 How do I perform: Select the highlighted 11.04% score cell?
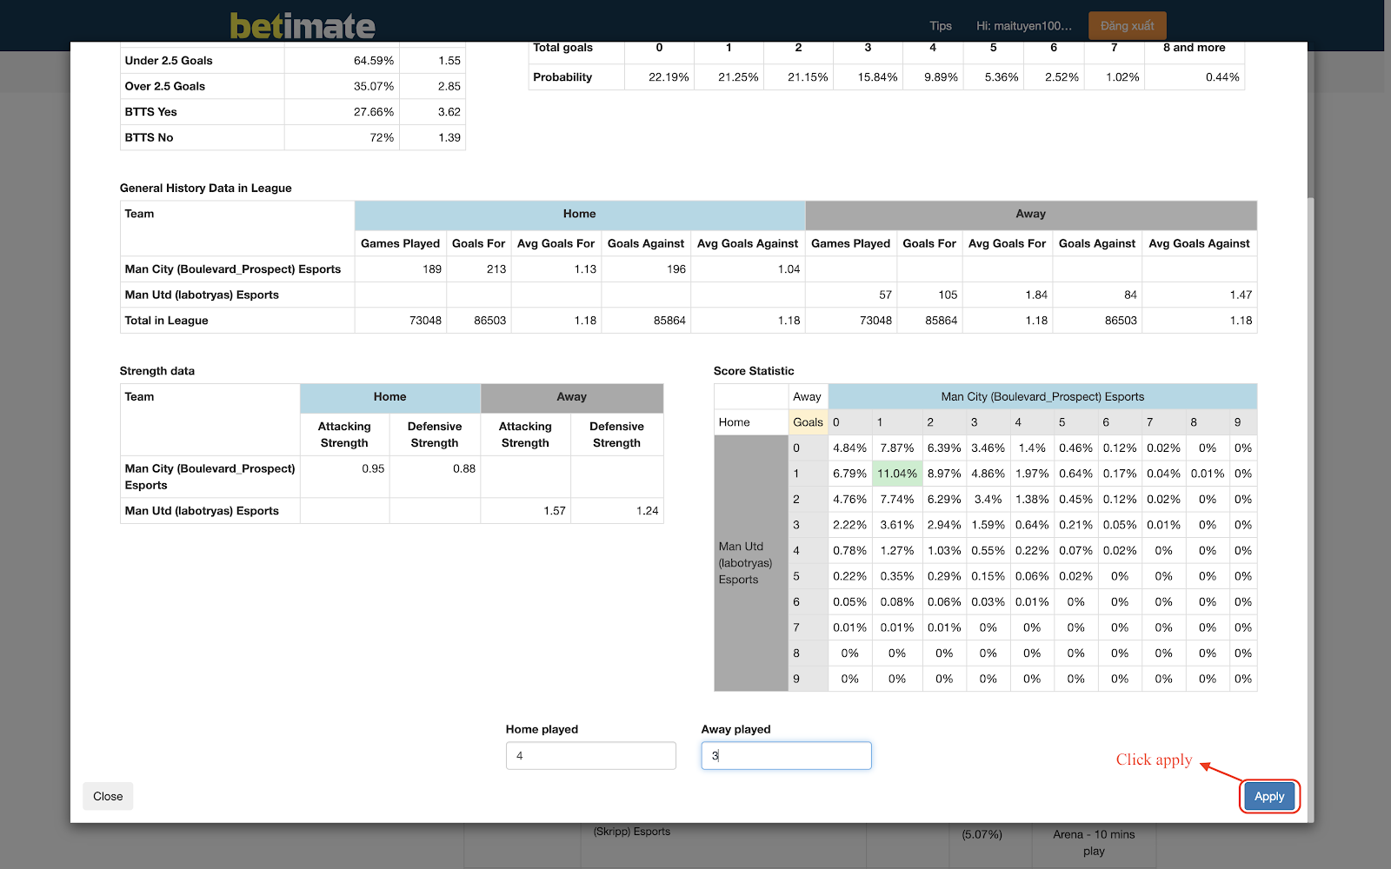(896, 474)
